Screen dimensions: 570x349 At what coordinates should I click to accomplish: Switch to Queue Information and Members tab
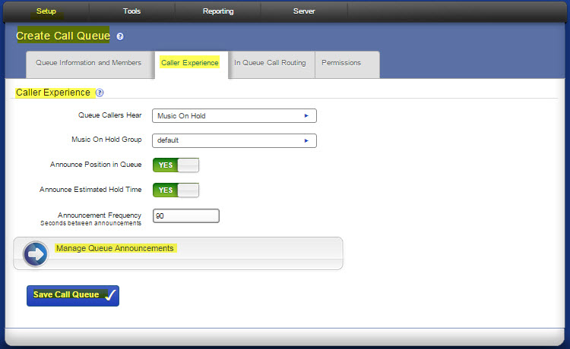click(x=89, y=64)
